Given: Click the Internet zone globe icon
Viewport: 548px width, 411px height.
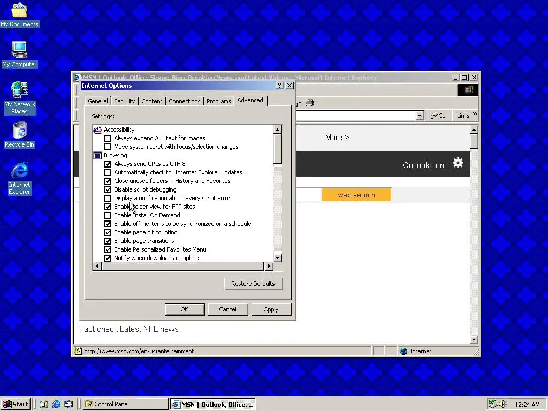Looking at the screenshot, I should point(404,351).
